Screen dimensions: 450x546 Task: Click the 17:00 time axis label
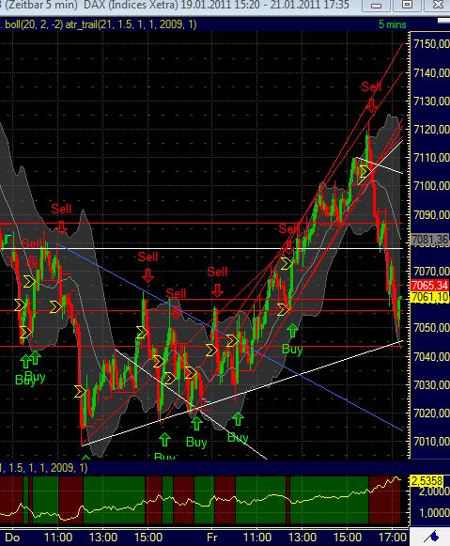[393, 537]
